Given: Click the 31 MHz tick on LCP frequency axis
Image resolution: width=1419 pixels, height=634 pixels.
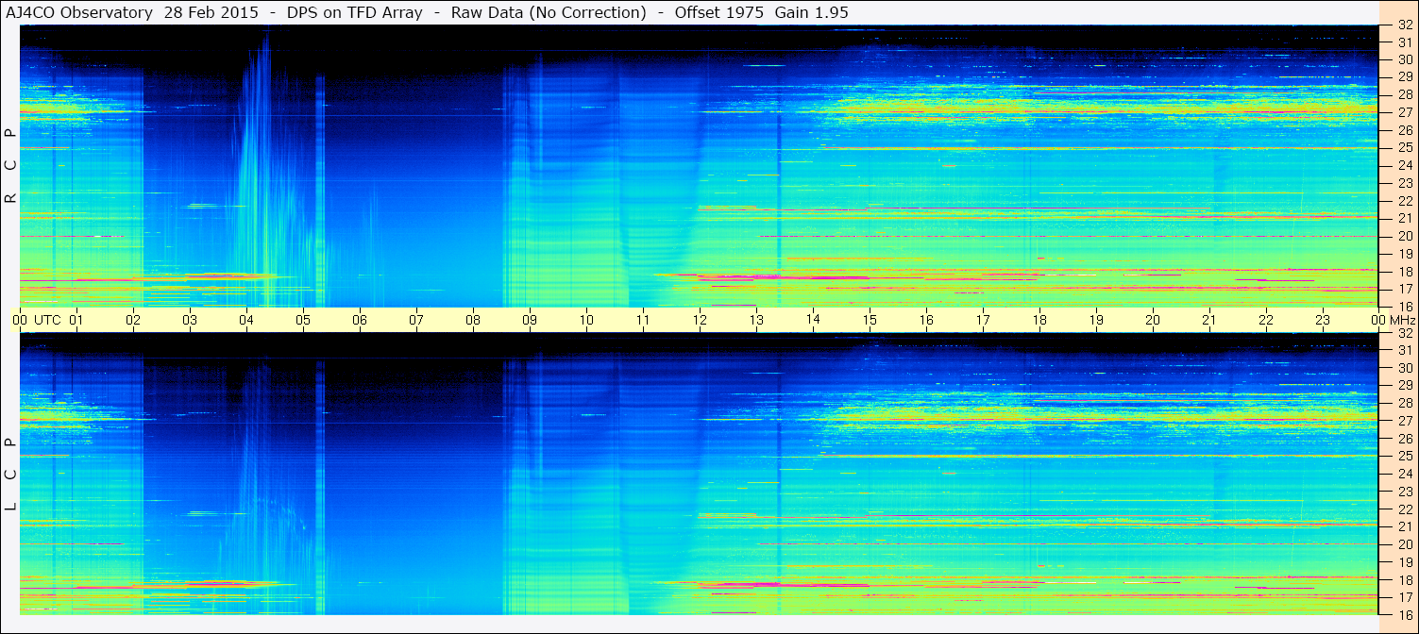Looking at the screenshot, I should (1405, 350).
